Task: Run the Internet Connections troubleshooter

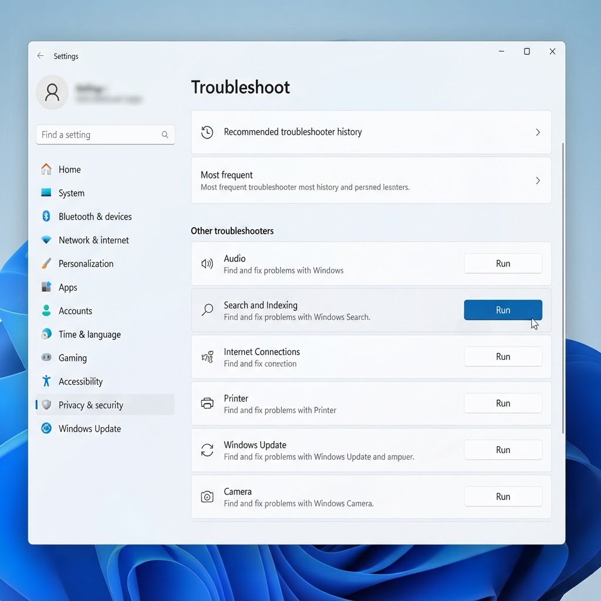Action: [503, 356]
